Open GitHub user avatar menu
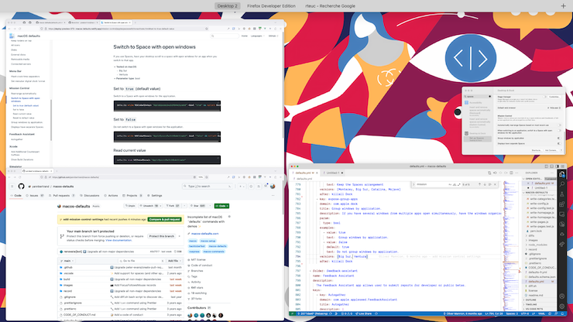 coord(273,187)
